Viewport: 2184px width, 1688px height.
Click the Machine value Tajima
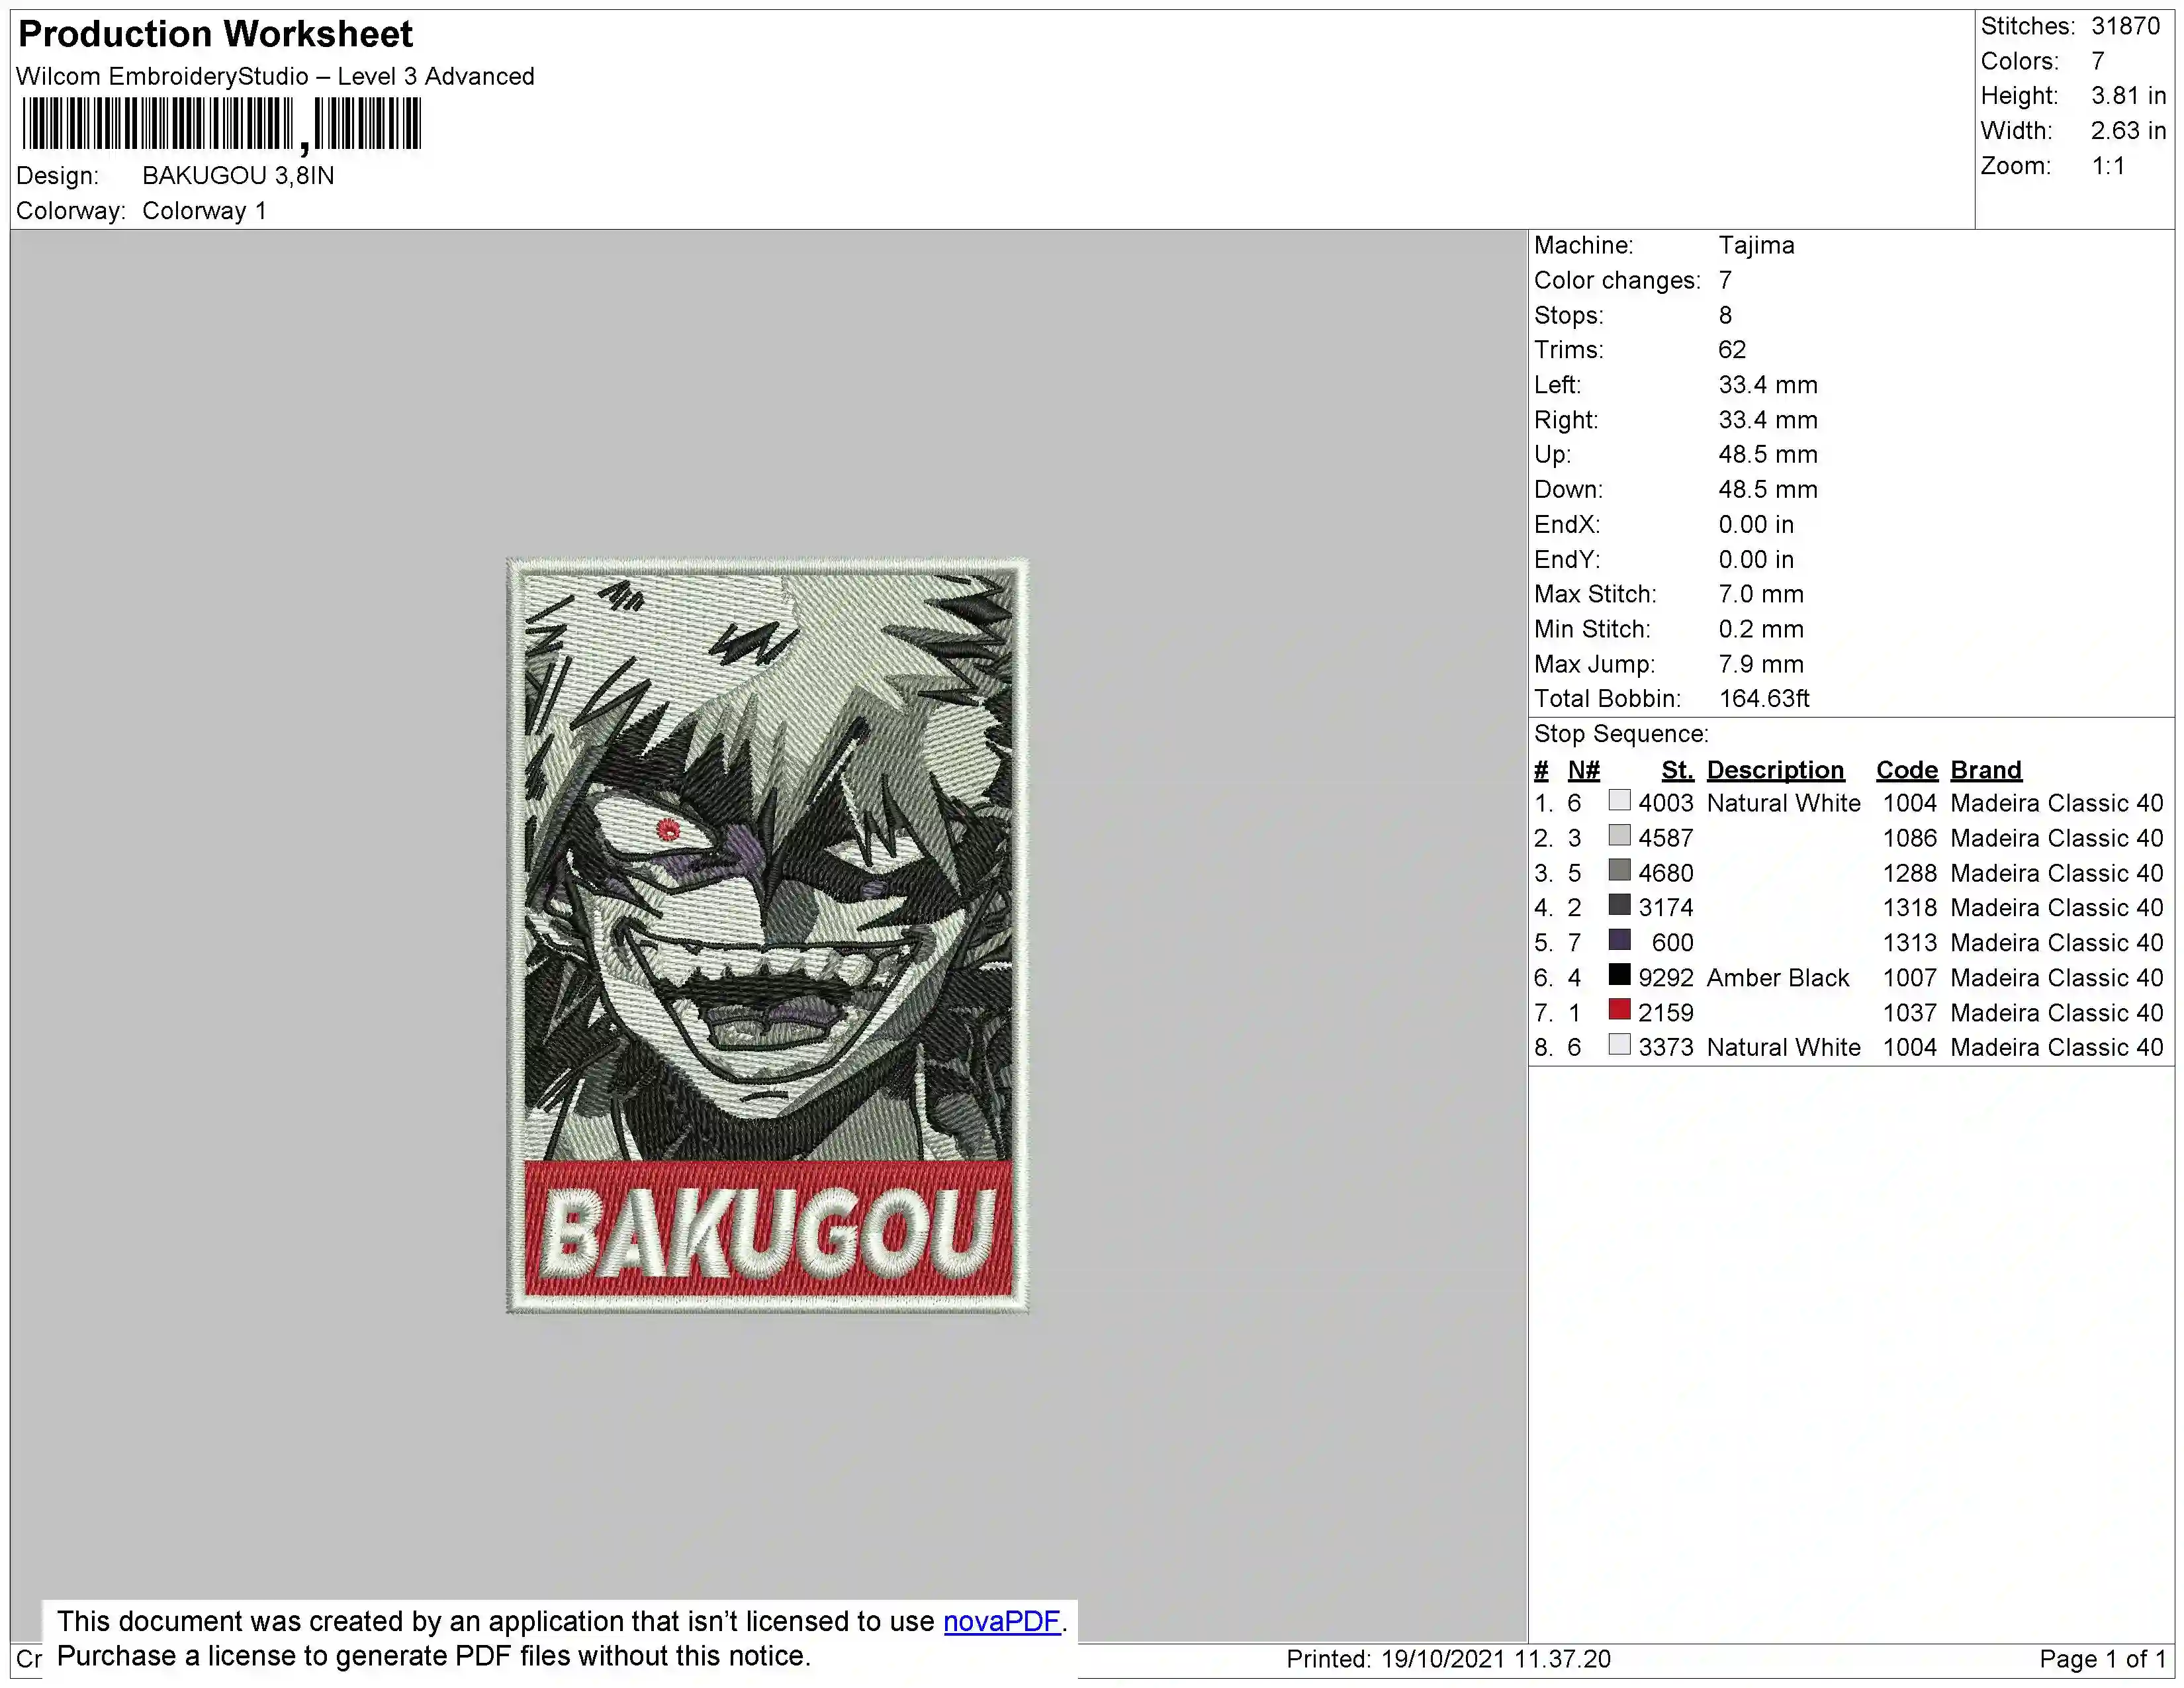[1756, 245]
